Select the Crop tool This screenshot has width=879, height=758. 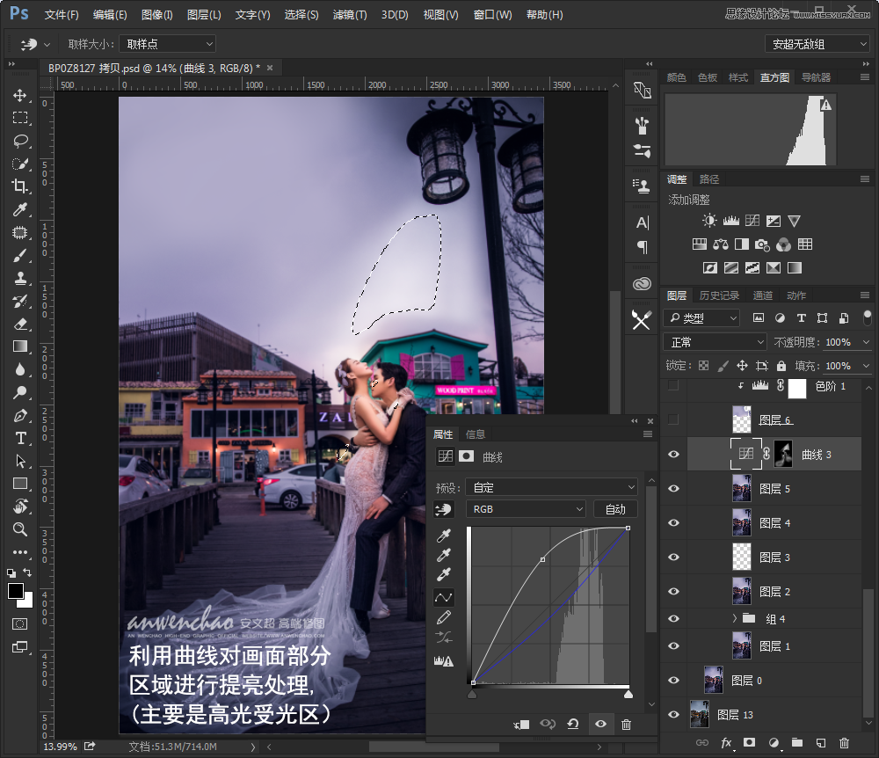point(20,186)
